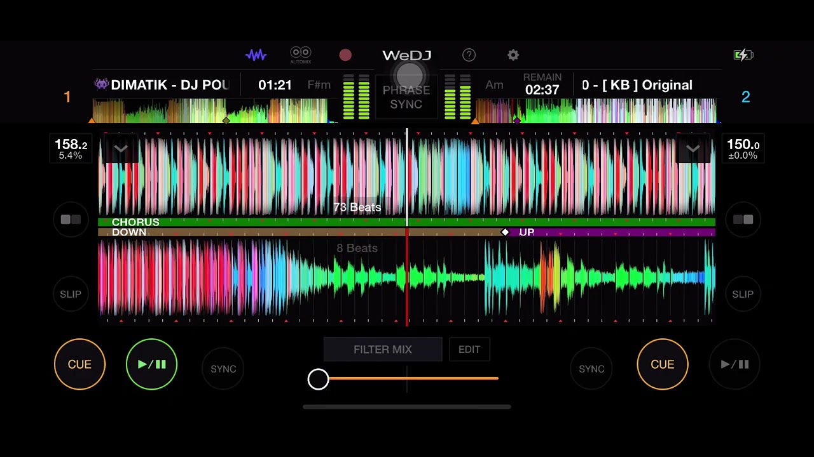Seek in deck 1 overview waveform
Screen dimensions: 814x457
coord(214,110)
